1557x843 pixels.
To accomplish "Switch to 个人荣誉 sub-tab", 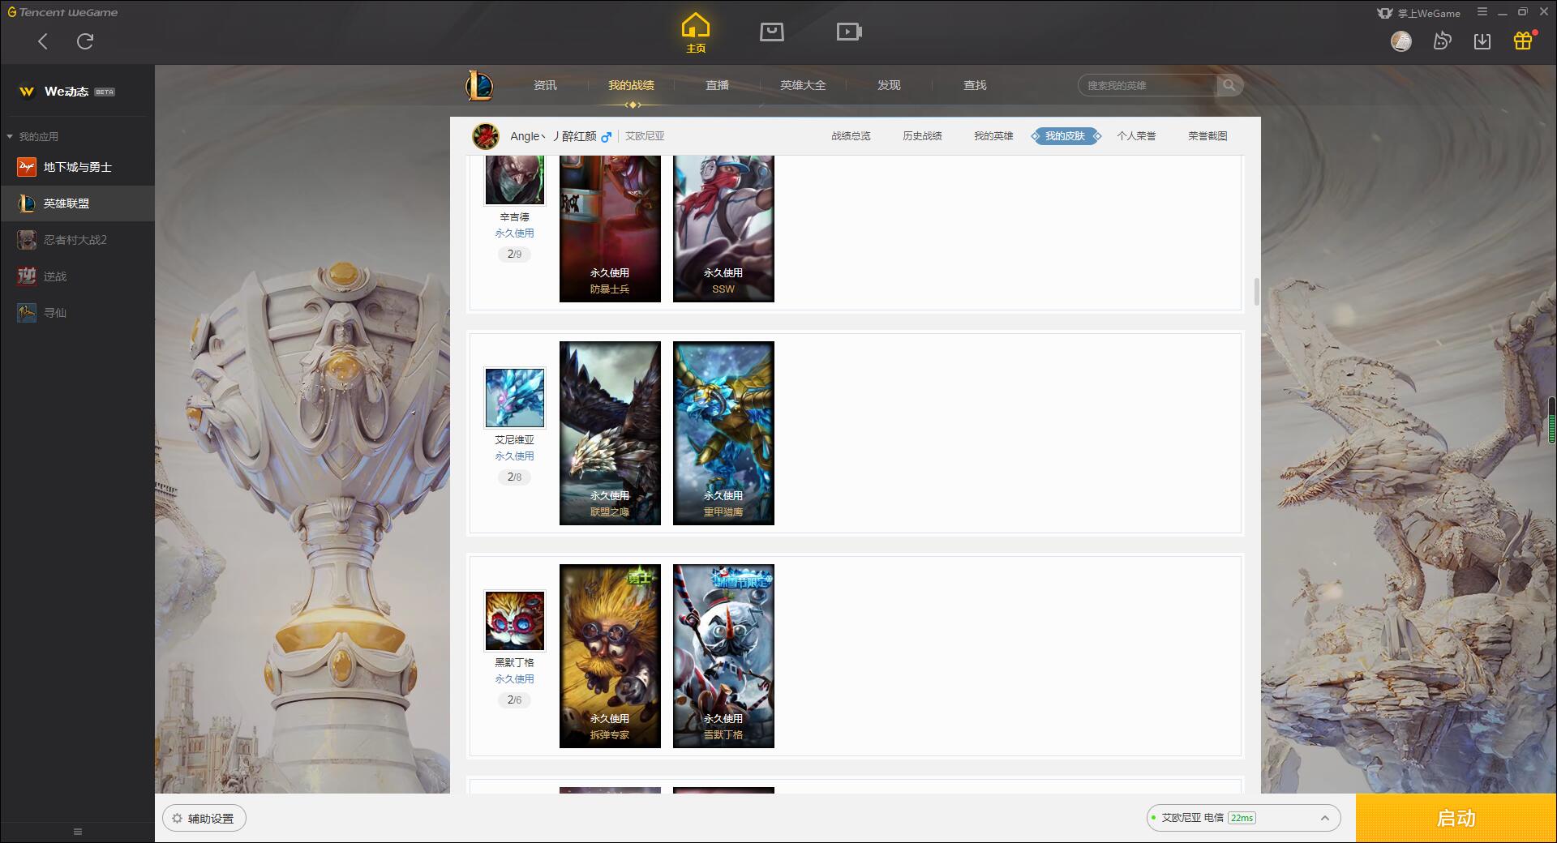I will (x=1136, y=136).
